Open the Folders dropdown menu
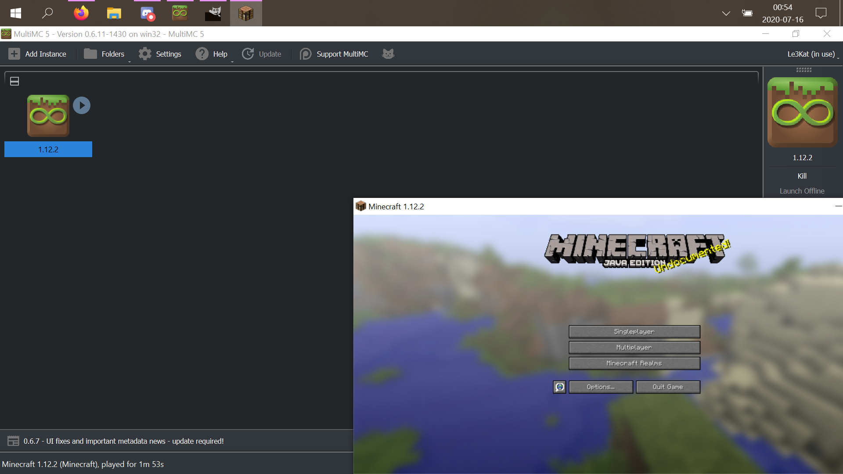The height and width of the screenshot is (474, 843). 104,54
